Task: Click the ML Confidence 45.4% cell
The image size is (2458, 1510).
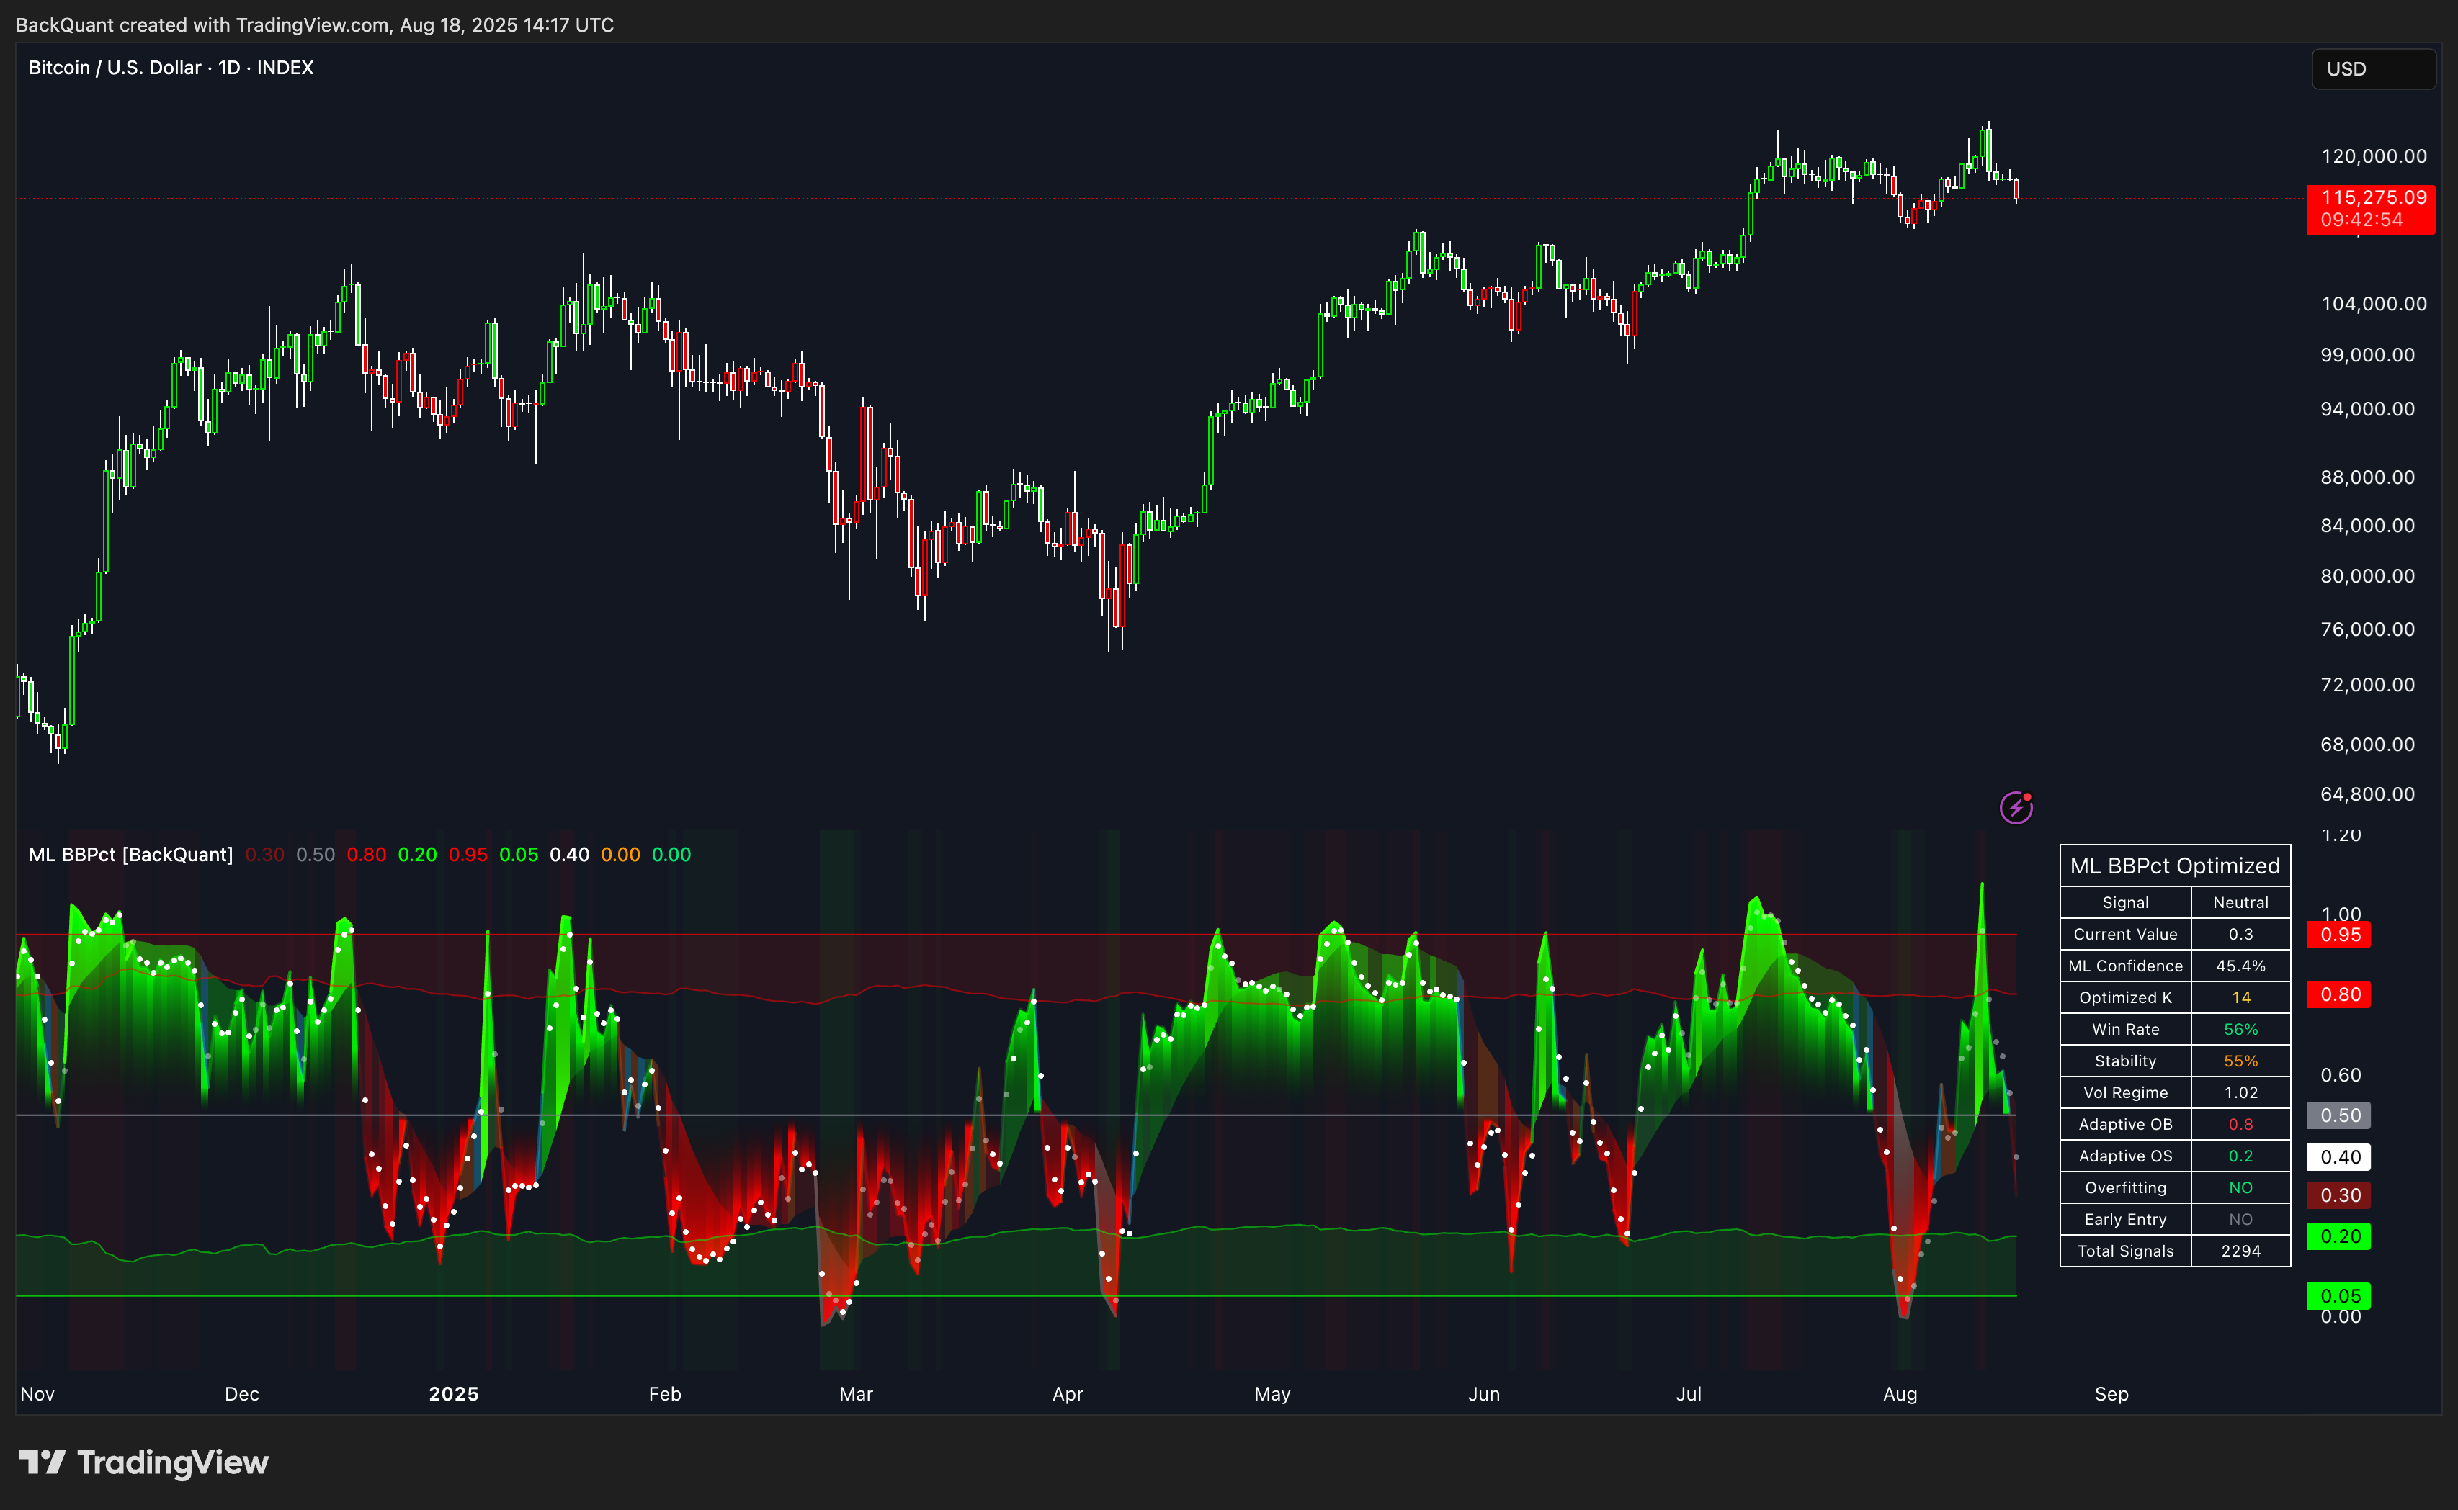Action: pos(2240,966)
